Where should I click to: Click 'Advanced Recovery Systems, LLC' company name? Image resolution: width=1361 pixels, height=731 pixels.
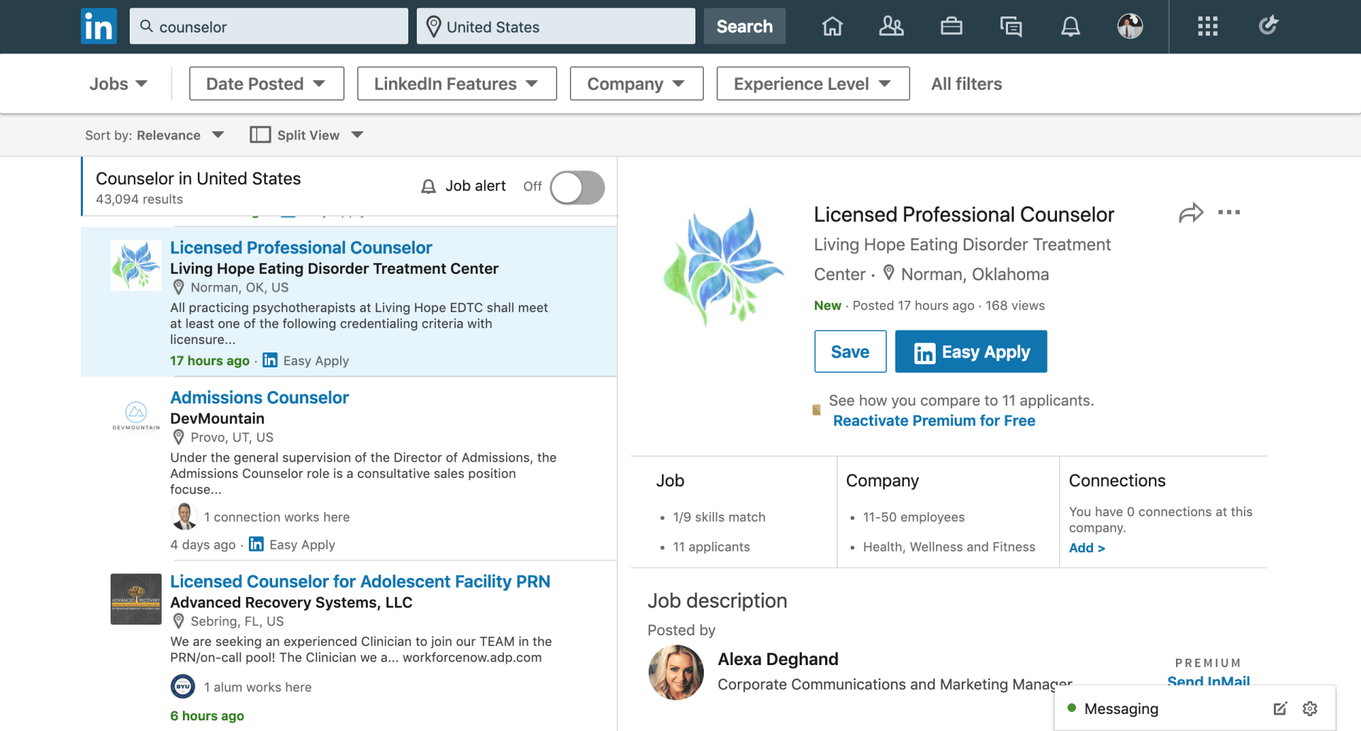point(291,603)
